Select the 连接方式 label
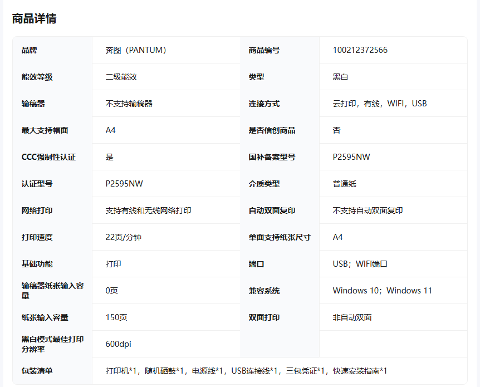 tap(264, 104)
